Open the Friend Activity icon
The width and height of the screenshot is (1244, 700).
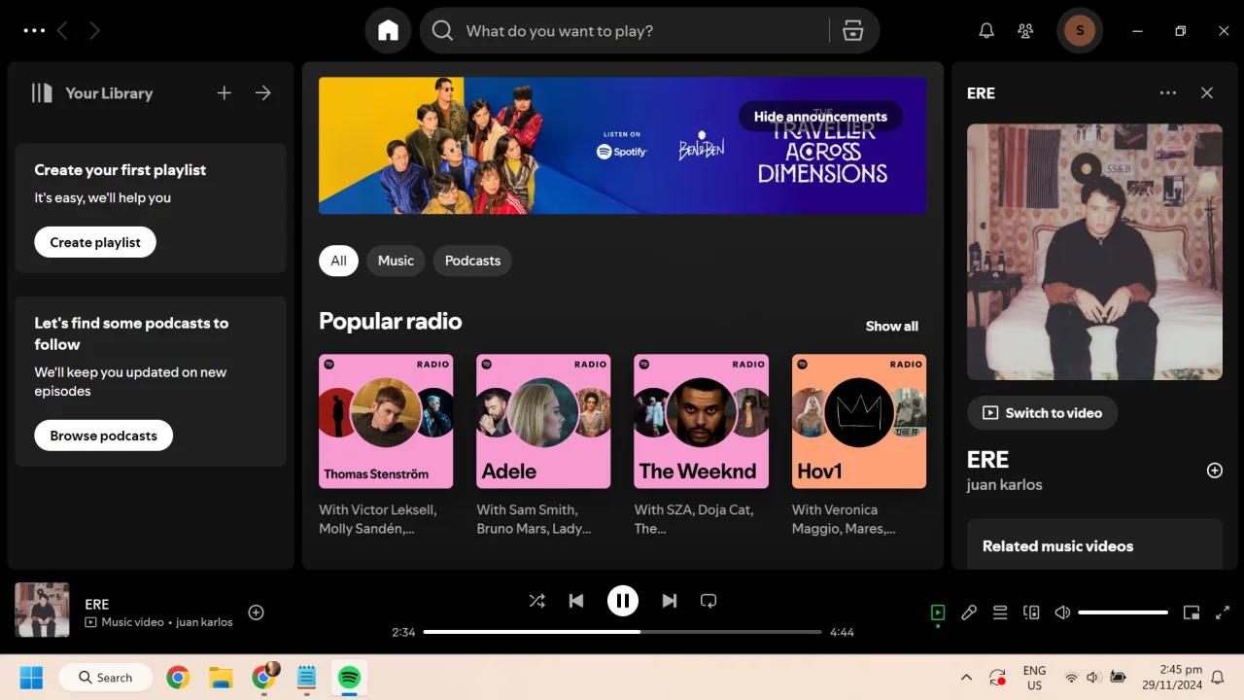(x=1025, y=31)
